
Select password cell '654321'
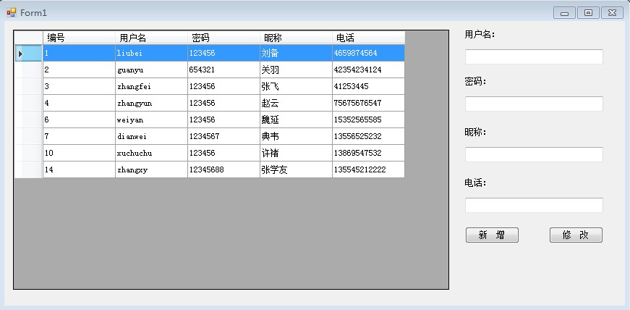point(224,70)
